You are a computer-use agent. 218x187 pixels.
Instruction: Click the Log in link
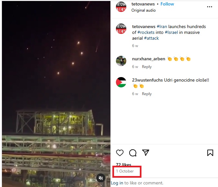117,183
